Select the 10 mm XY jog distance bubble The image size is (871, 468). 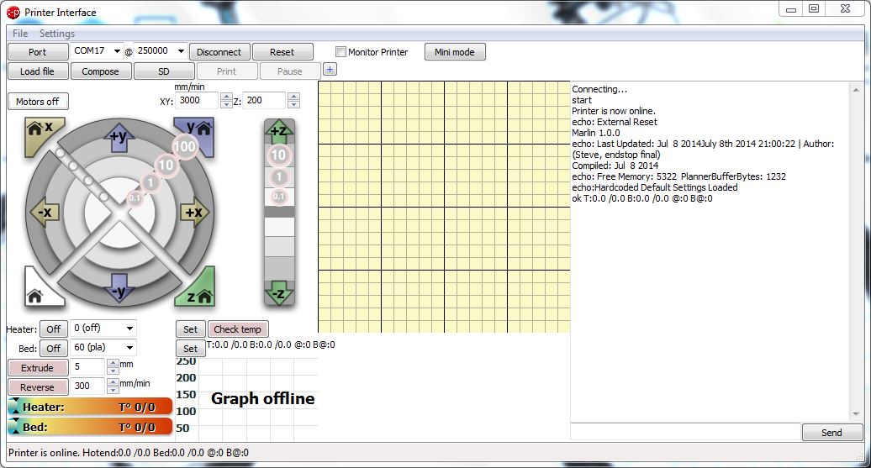tap(166, 165)
